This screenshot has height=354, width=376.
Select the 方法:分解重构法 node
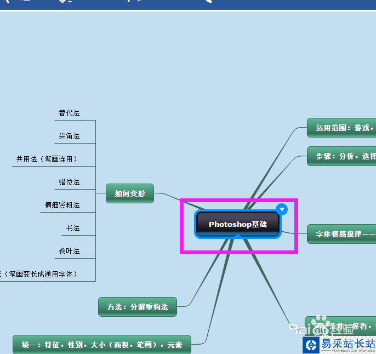coord(138,307)
